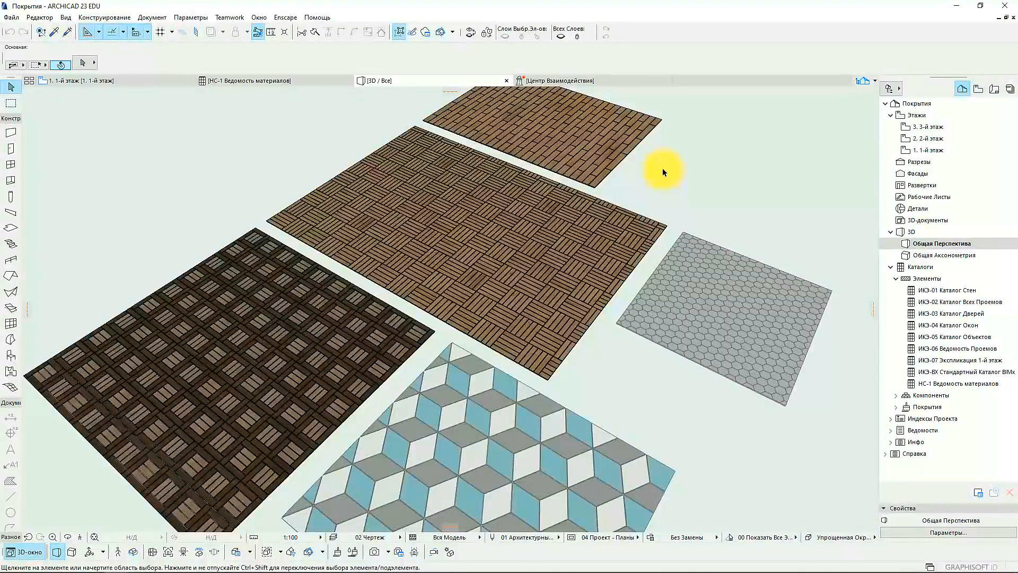Screen dimensions: 1018x573
Task: Click the Параметры... button
Action: coord(948,533)
